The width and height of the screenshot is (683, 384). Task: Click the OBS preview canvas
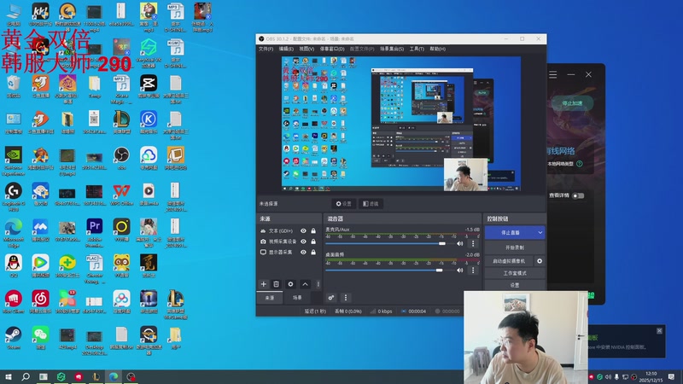400,124
